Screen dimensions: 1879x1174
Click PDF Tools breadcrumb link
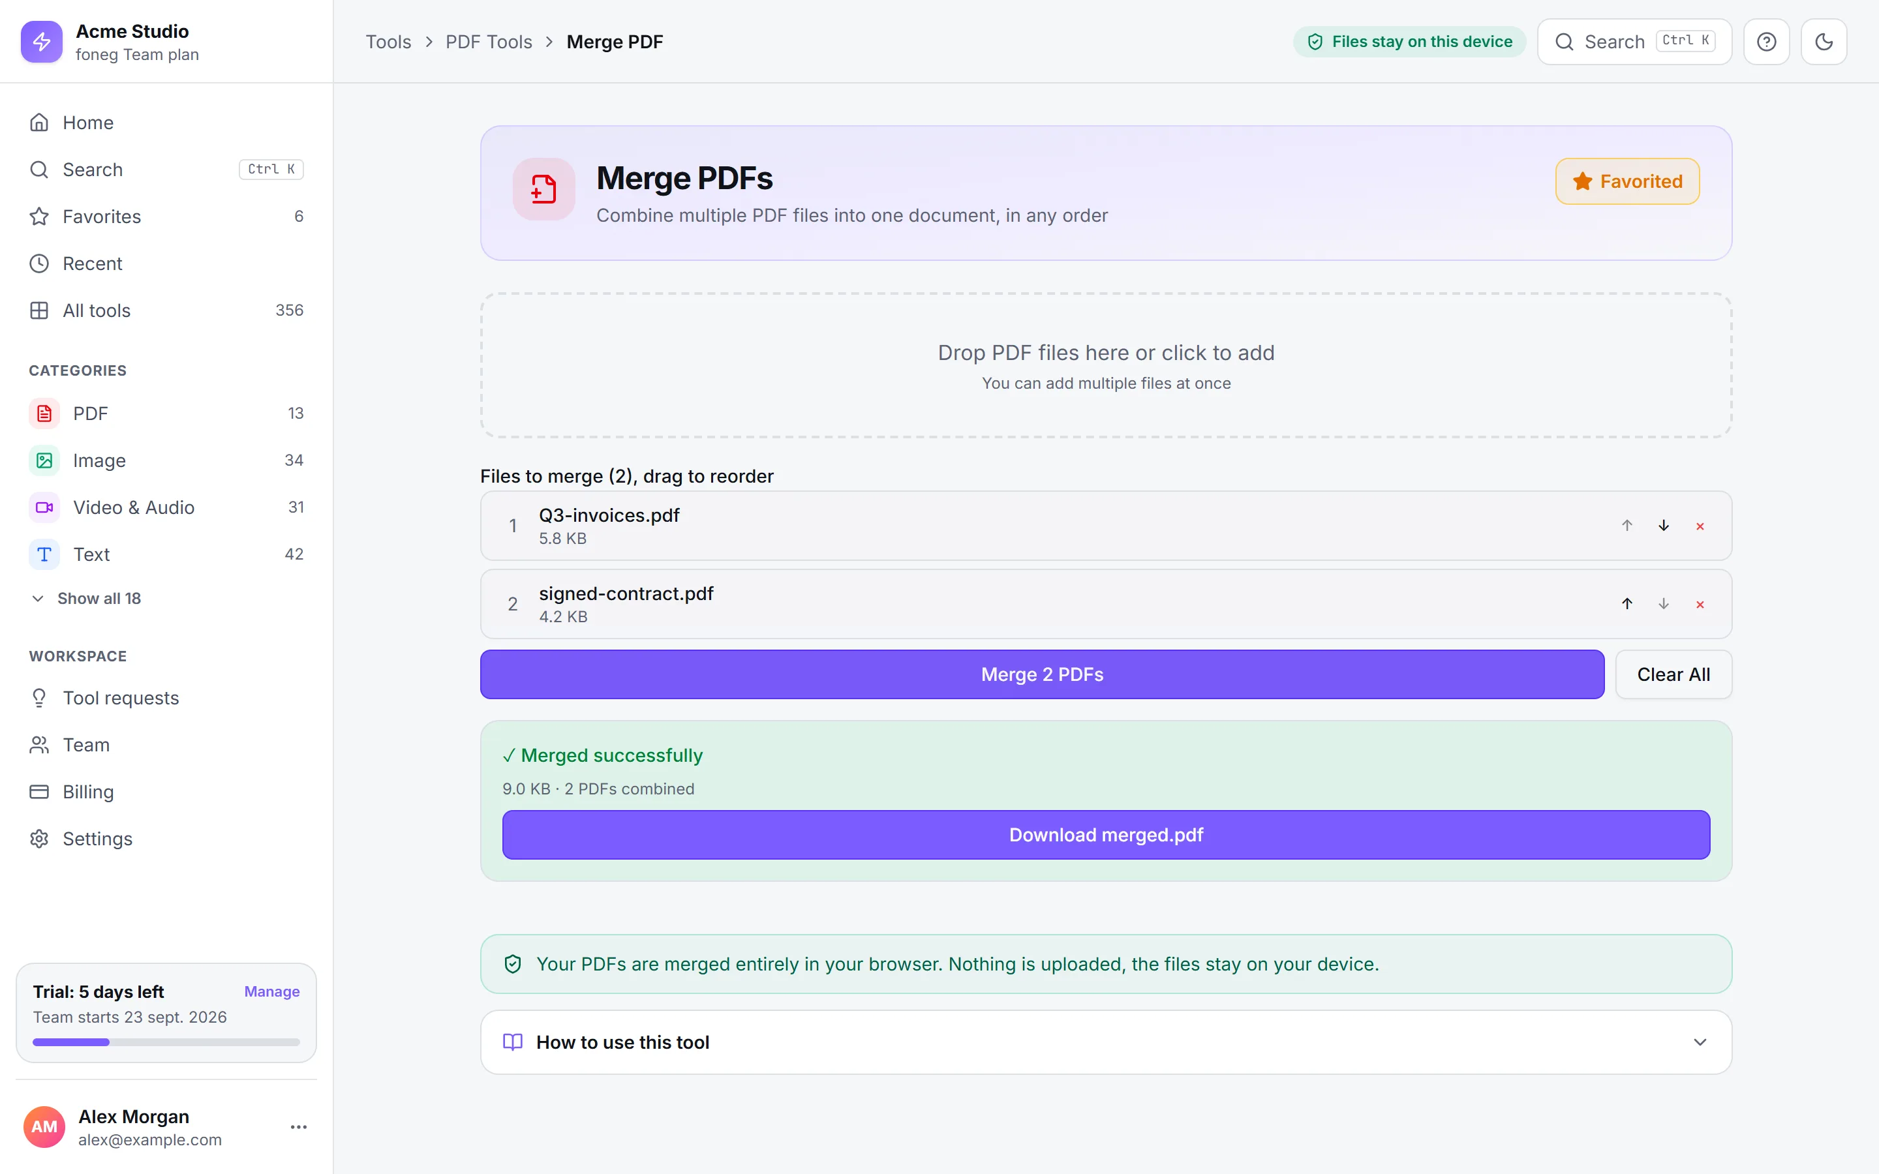489,42
